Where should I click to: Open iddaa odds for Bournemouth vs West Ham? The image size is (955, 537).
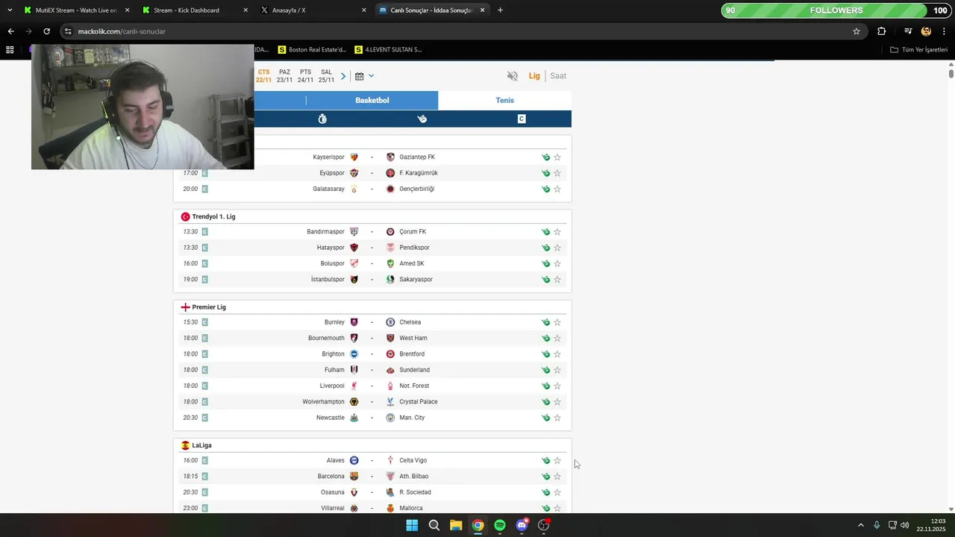click(546, 339)
